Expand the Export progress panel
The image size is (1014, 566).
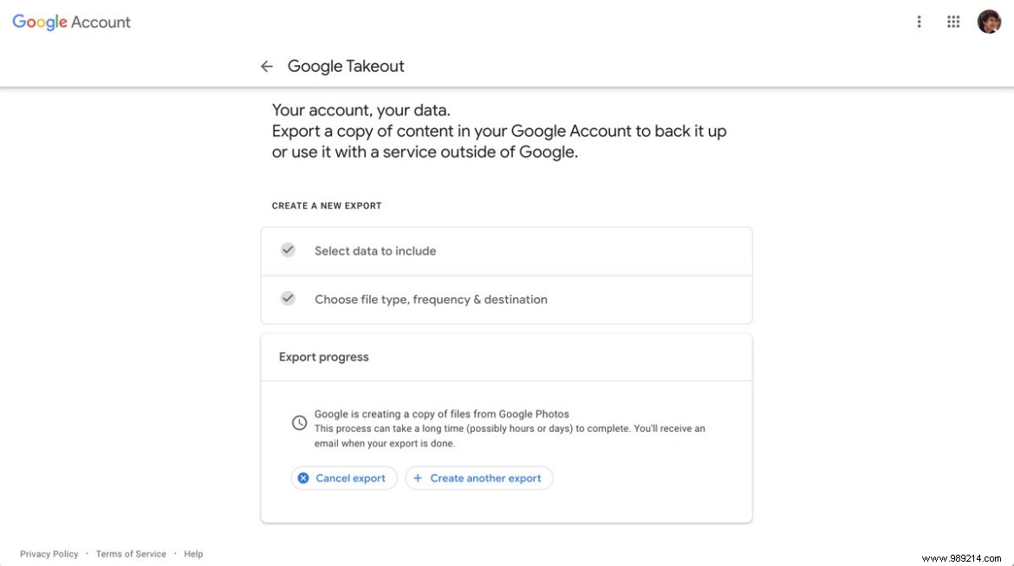pyautogui.click(x=323, y=356)
